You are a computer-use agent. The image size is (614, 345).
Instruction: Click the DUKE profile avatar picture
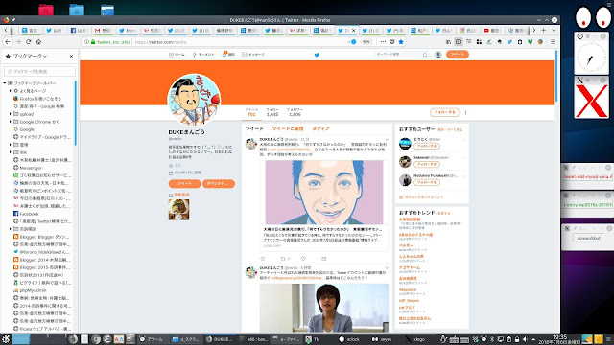coord(194,100)
